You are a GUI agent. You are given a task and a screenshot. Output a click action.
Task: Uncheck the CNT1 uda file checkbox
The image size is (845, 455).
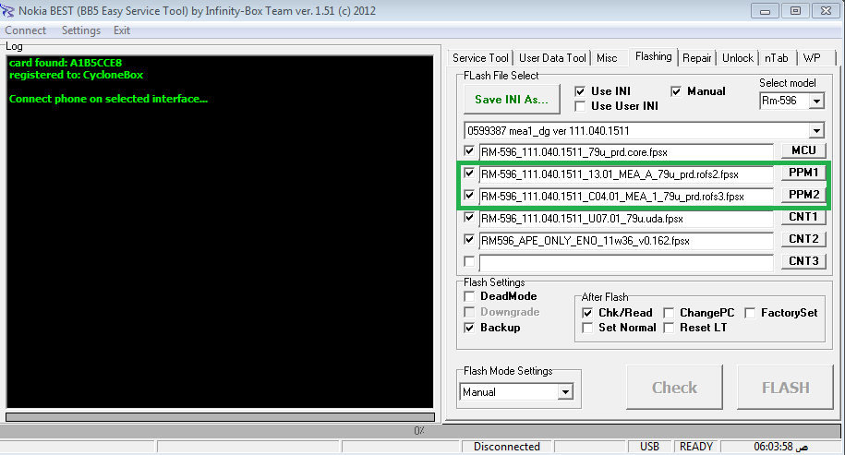[469, 217]
